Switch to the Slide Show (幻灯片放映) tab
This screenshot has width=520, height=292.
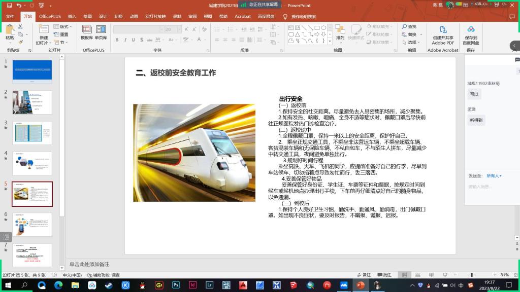pos(155,16)
